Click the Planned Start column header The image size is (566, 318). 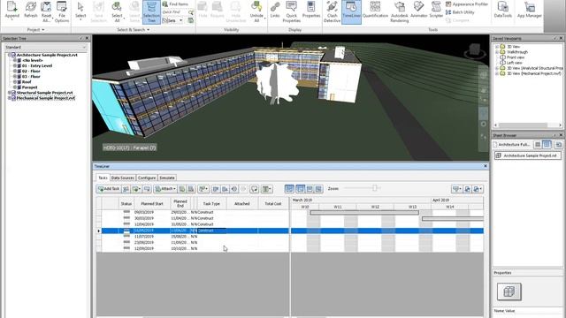(x=152, y=204)
